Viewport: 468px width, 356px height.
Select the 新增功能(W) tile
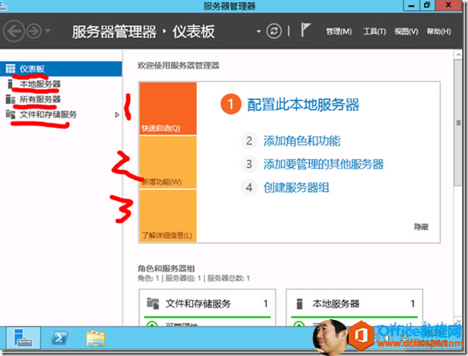click(168, 163)
